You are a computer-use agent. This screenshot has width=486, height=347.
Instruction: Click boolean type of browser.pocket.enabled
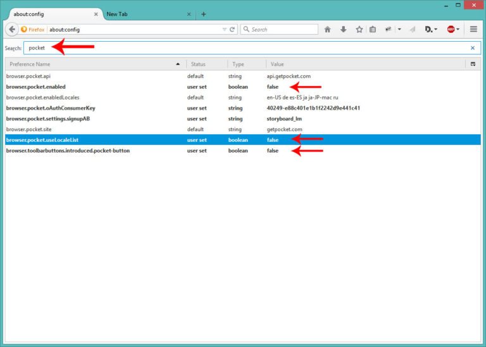[238, 87]
